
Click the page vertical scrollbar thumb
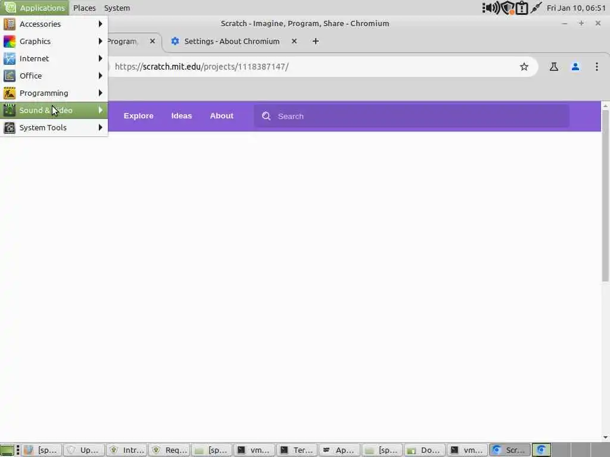click(x=605, y=196)
